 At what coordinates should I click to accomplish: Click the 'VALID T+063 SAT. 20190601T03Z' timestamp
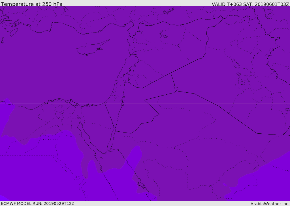250,4
